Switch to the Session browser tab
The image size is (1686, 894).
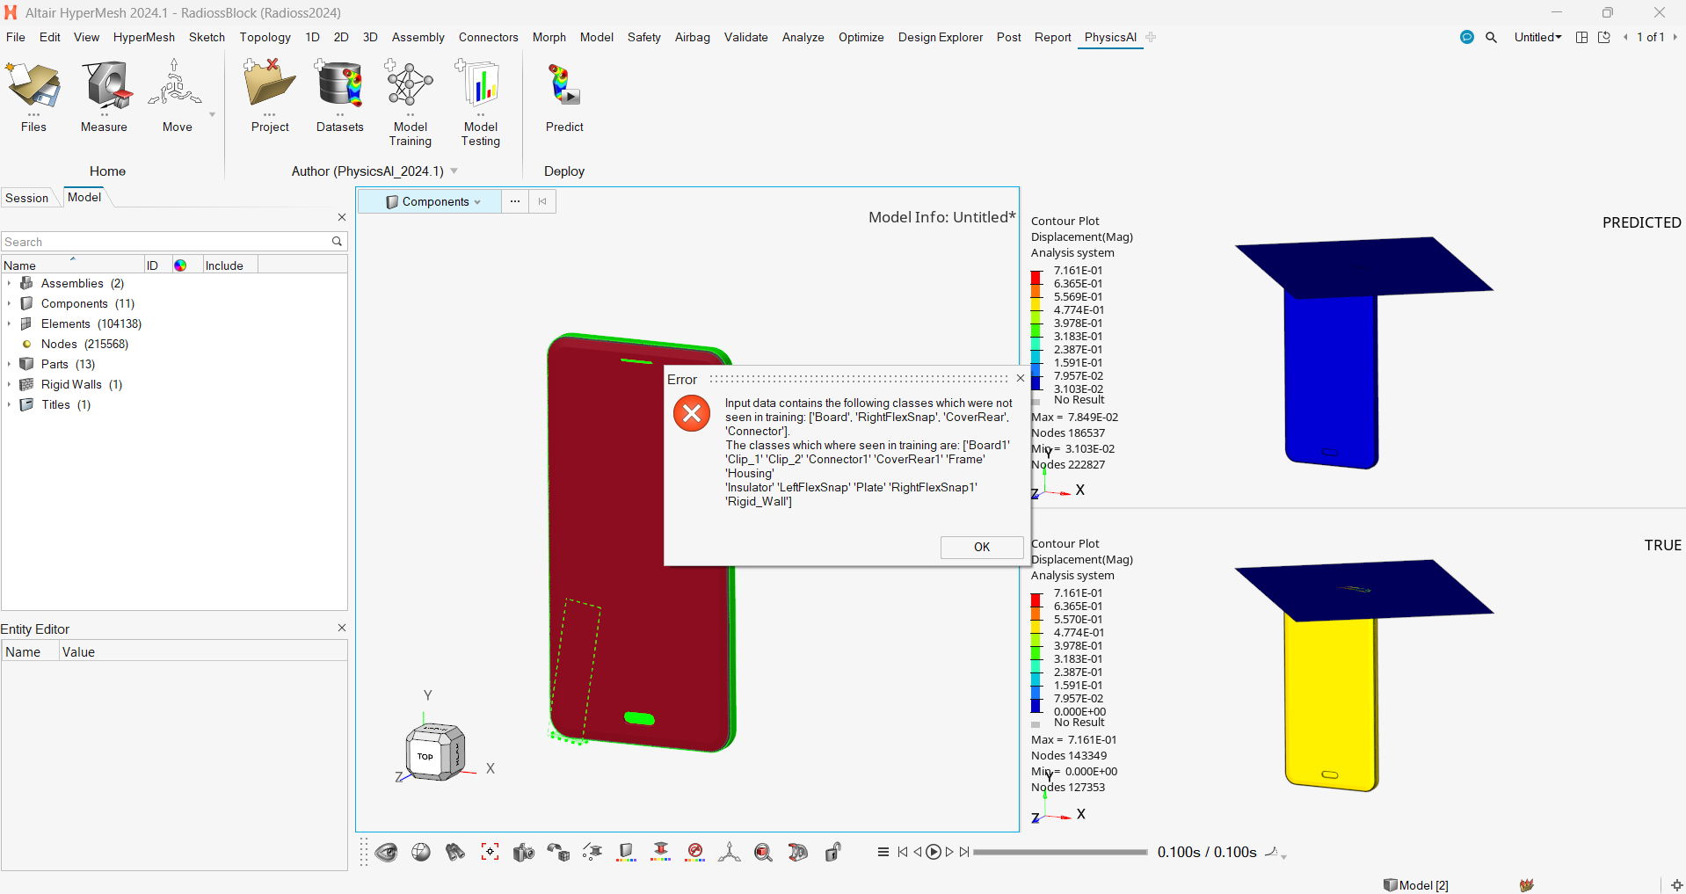[x=27, y=198]
